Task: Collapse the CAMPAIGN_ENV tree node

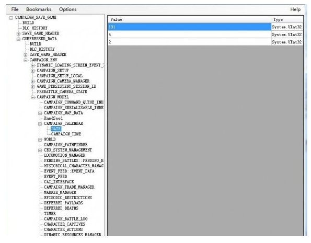Action: point(26,60)
